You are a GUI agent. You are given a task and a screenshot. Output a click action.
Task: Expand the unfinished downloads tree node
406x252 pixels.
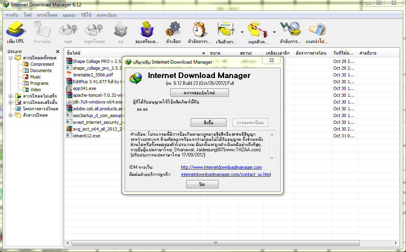point(11,96)
